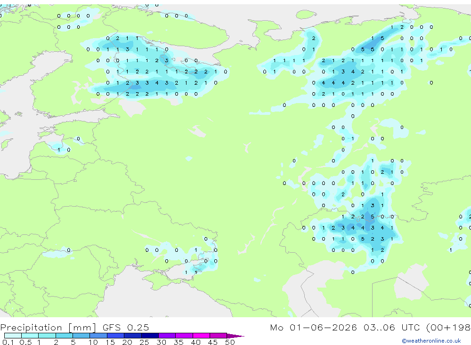Click the '10' legend scale label
471x345 pixels.
93,342
